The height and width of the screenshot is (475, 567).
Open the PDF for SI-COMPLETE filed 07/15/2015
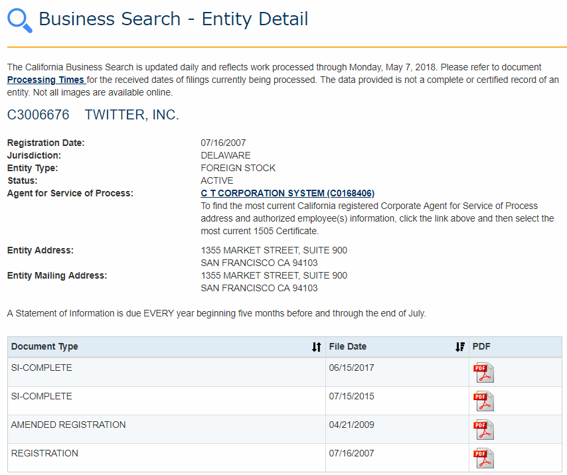point(483,401)
